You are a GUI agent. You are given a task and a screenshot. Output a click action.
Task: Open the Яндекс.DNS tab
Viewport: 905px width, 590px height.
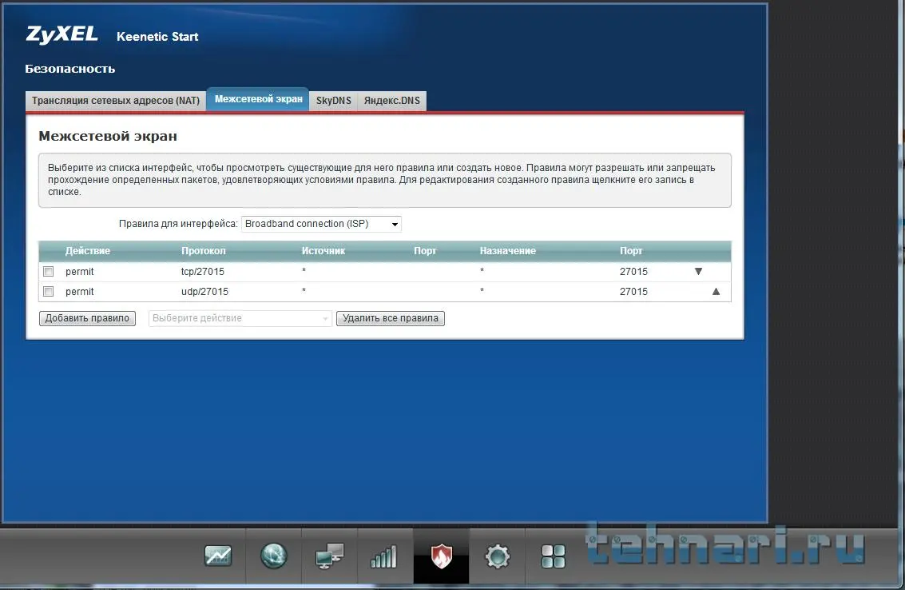pos(391,101)
